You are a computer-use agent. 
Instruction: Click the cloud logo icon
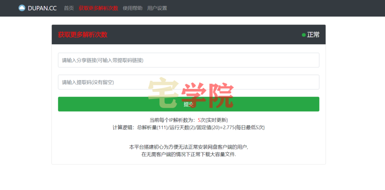(x=22, y=8)
